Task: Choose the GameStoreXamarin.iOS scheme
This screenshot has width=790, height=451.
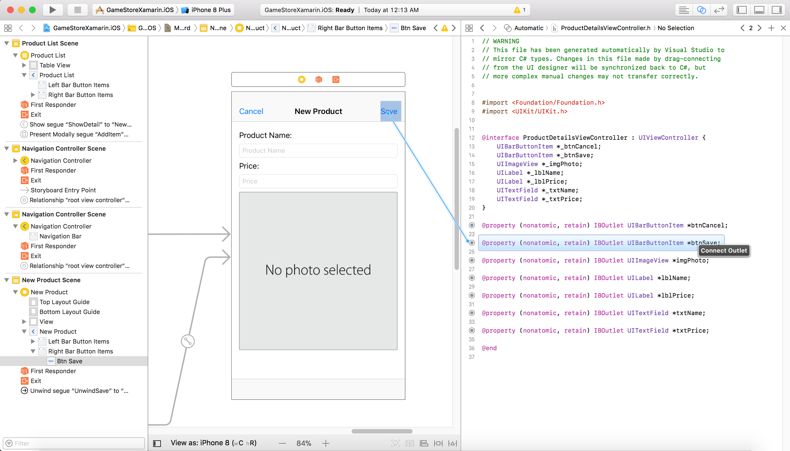Action: pos(135,10)
